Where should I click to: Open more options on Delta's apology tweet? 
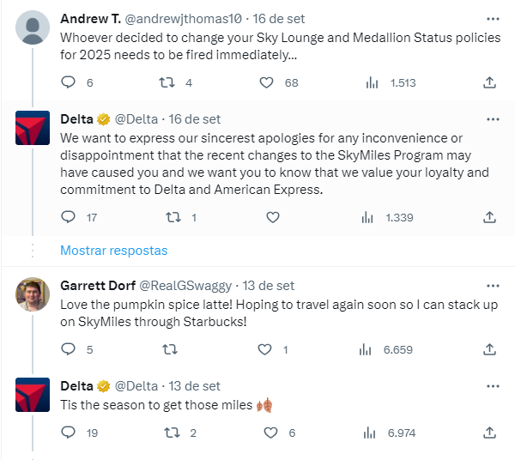[492, 119]
